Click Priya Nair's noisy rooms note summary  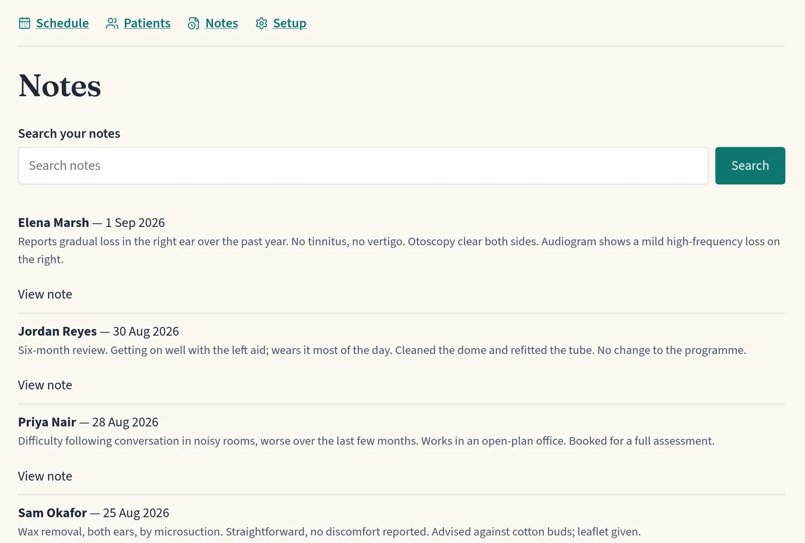pos(366,441)
